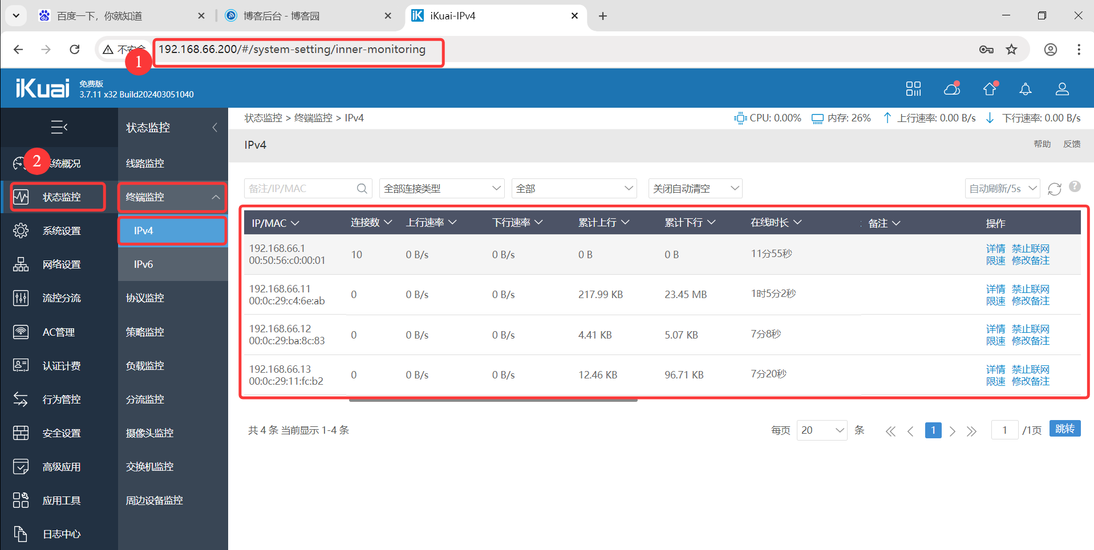Open the 自动刷新/5s dropdown
The width and height of the screenshot is (1094, 550).
(x=1003, y=189)
